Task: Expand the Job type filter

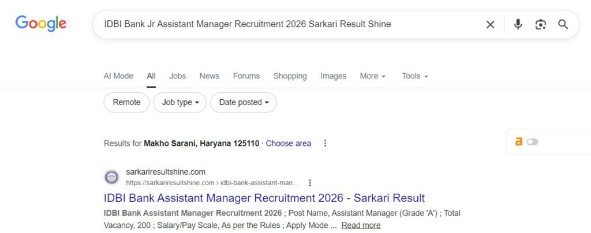Action: pos(180,102)
